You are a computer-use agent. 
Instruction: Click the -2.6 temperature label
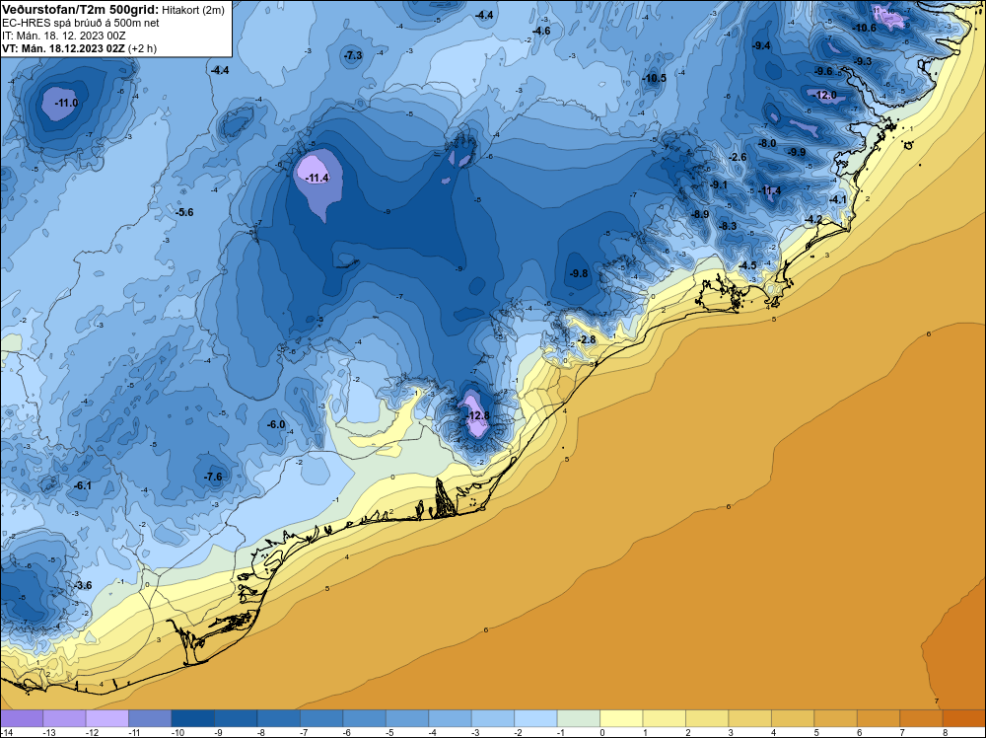tap(737, 157)
